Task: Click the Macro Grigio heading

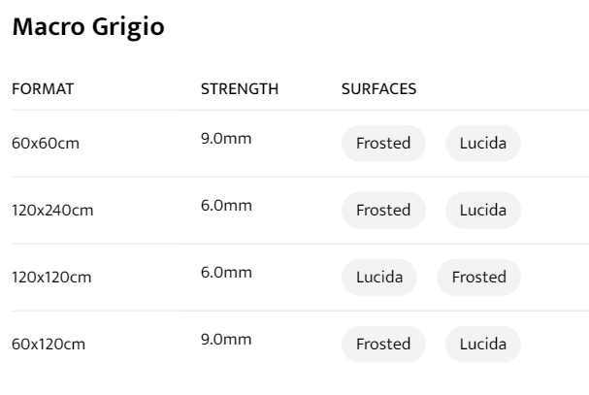Action: (x=87, y=28)
